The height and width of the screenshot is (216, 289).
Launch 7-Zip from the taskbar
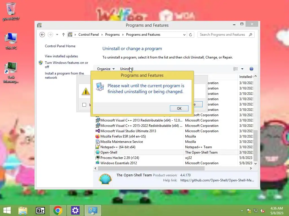click(40, 210)
